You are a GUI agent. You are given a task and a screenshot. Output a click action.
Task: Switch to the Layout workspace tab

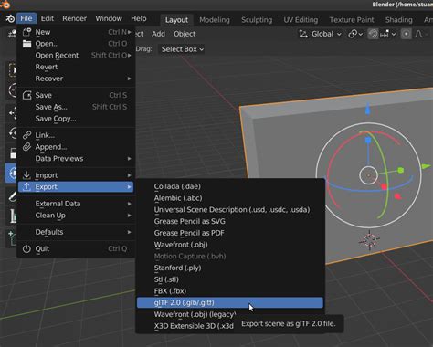coord(176,20)
